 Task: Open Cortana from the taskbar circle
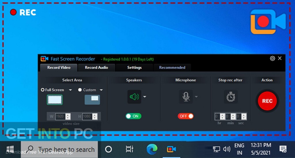(x=109, y=149)
